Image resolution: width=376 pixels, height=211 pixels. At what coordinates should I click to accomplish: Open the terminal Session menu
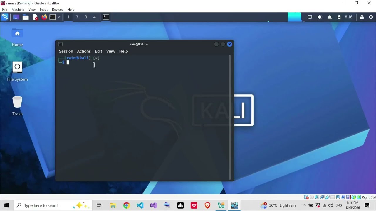(66, 51)
